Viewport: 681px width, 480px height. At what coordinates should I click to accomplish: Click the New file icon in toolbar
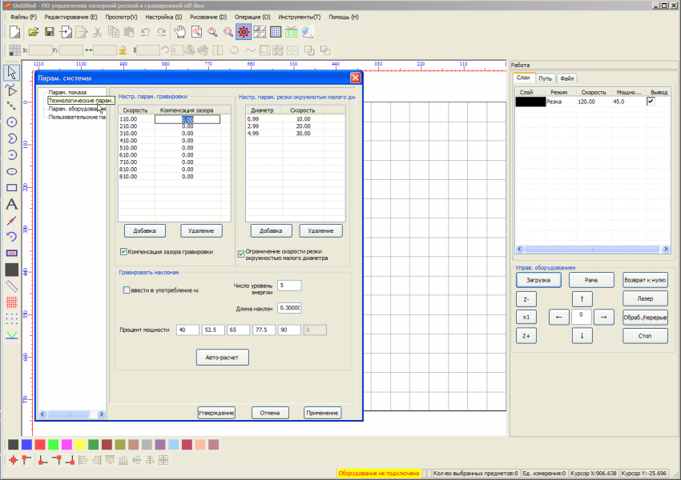tap(14, 32)
